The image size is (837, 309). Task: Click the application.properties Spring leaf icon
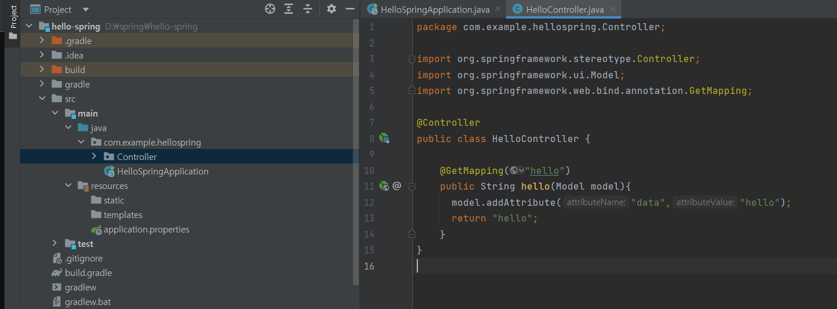click(x=96, y=230)
